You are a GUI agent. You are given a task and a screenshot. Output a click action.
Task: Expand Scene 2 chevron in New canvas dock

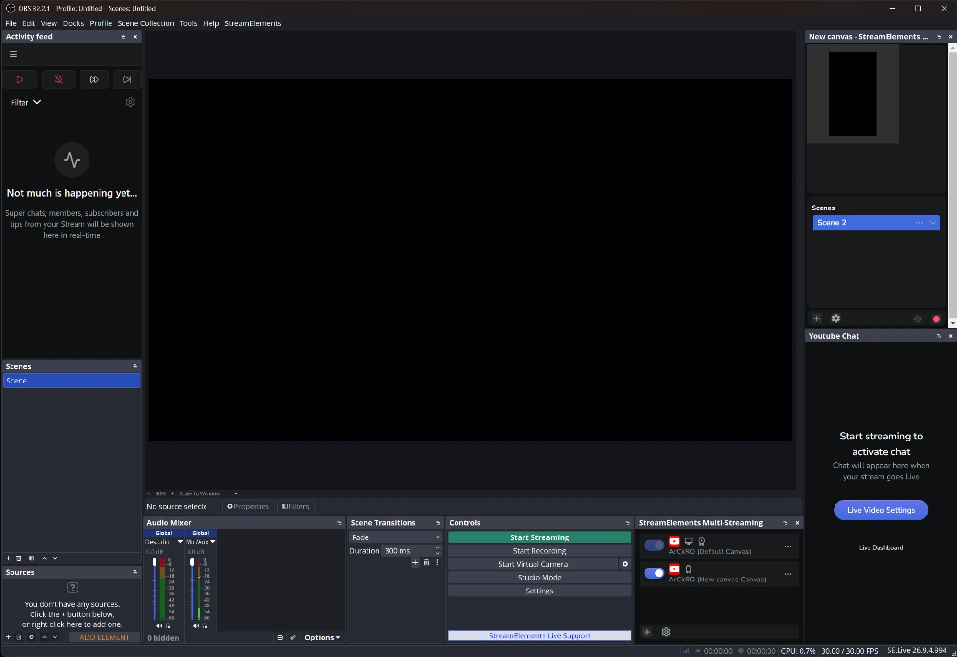click(x=933, y=223)
